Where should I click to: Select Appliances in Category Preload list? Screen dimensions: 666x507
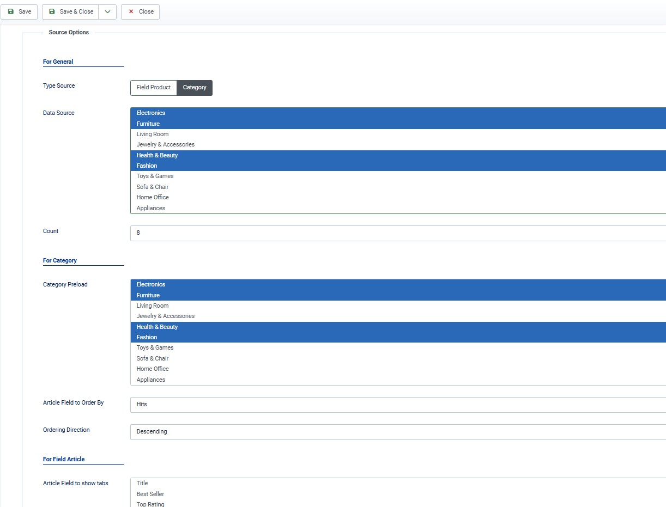(151, 380)
